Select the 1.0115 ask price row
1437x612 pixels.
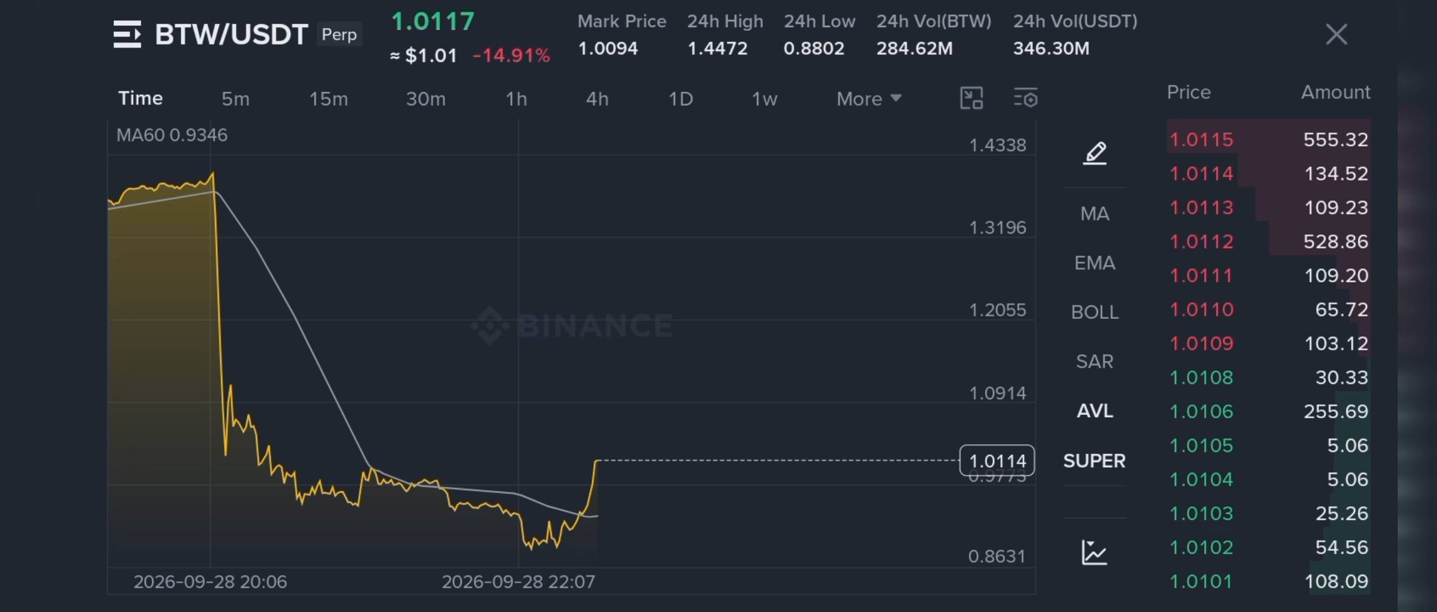tap(1269, 139)
